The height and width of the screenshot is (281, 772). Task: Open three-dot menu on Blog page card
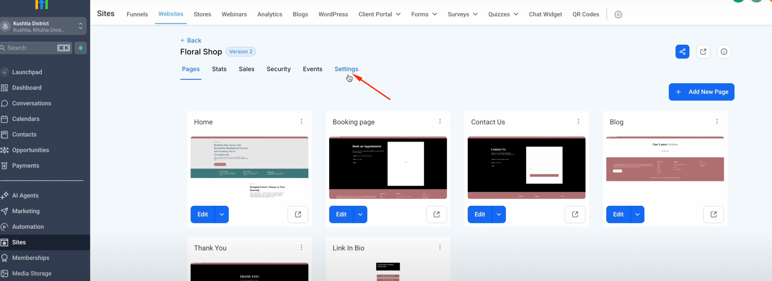717,122
